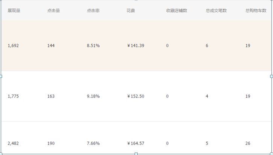This screenshot has width=273, height=155.
Task: Select the 点击量 column header
Action: pyautogui.click(x=53, y=11)
